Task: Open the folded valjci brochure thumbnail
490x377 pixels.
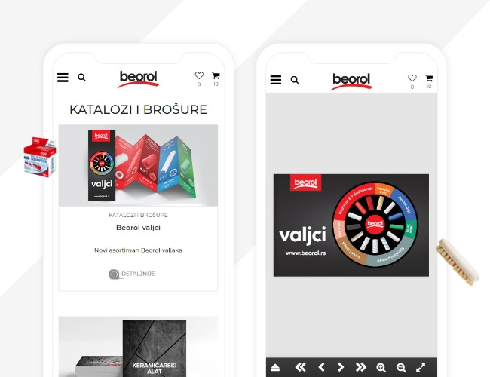Action: pos(138,165)
